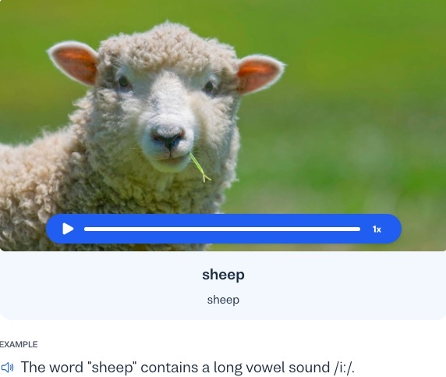Image resolution: width=446 pixels, height=377 pixels.
Task: Click the smaller "sheep" translation text
Action: [223, 301]
